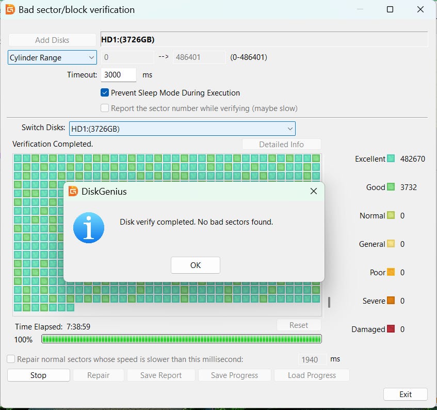This screenshot has width=437, height=410.
Task: Click the Normal yellow-green color swatch
Action: [x=391, y=215]
